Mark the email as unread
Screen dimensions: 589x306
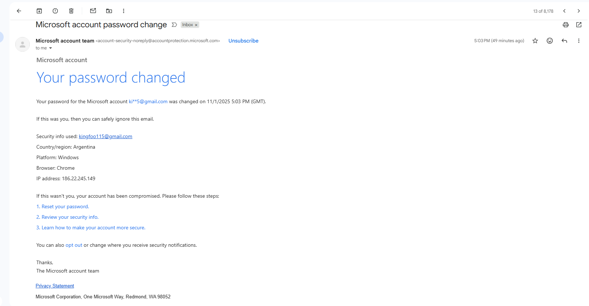(x=93, y=11)
